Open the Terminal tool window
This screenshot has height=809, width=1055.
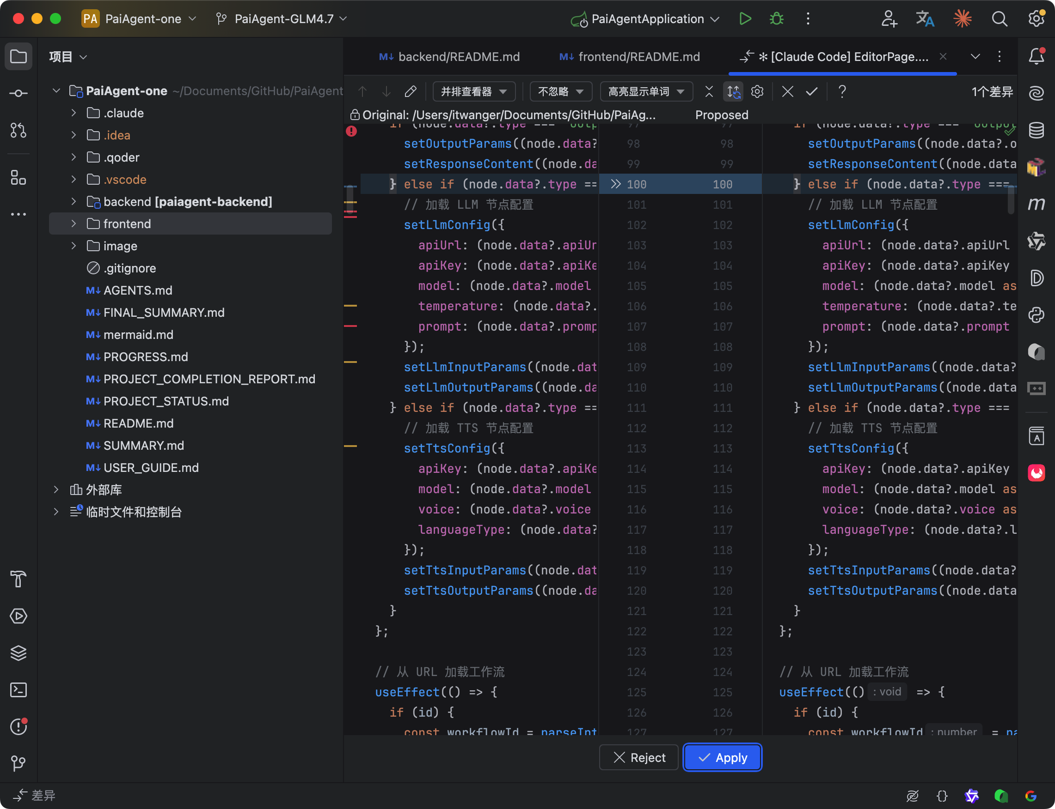(x=18, y=689)
